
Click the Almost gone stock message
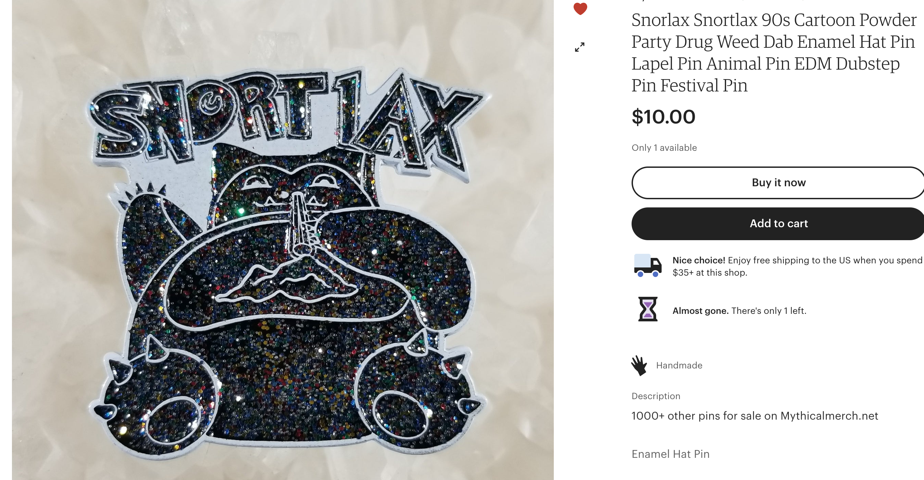[739, 311]
